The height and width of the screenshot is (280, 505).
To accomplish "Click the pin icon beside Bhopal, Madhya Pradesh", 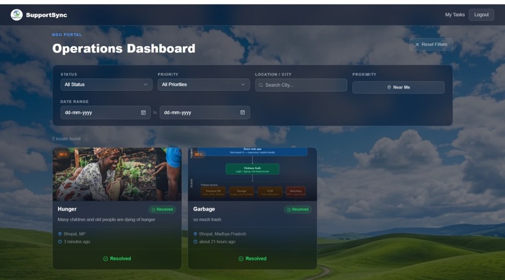I will pos(195,234).
